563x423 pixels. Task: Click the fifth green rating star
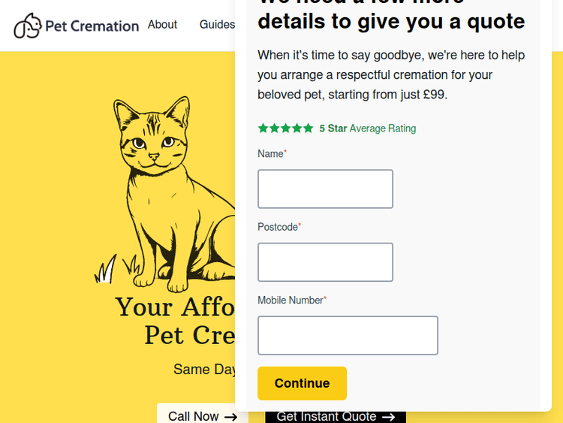tap(308, 128)
